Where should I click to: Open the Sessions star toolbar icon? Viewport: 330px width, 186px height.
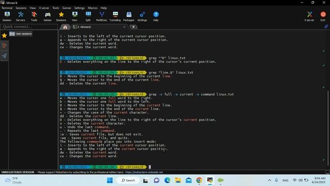coord(61,17)
